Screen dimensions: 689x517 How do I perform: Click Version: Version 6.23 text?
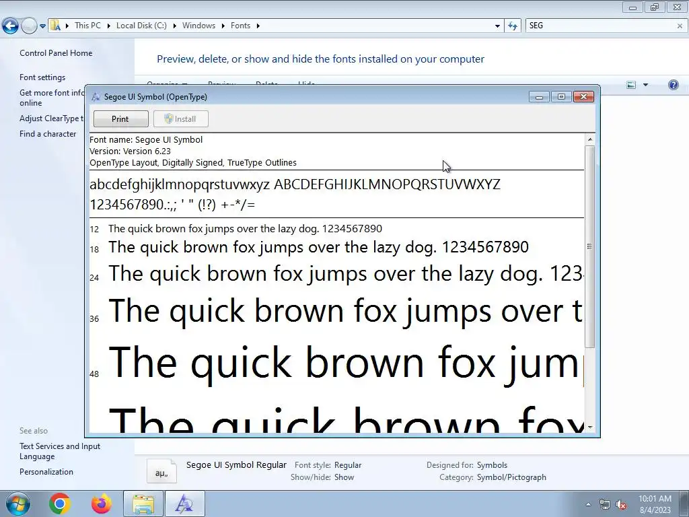(130, 151)
